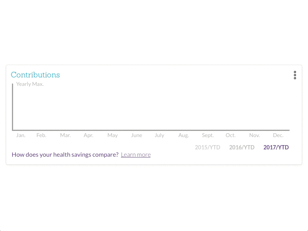Click the Sept. month label
Screen dimensions: 308x231
tap(208, 135)
